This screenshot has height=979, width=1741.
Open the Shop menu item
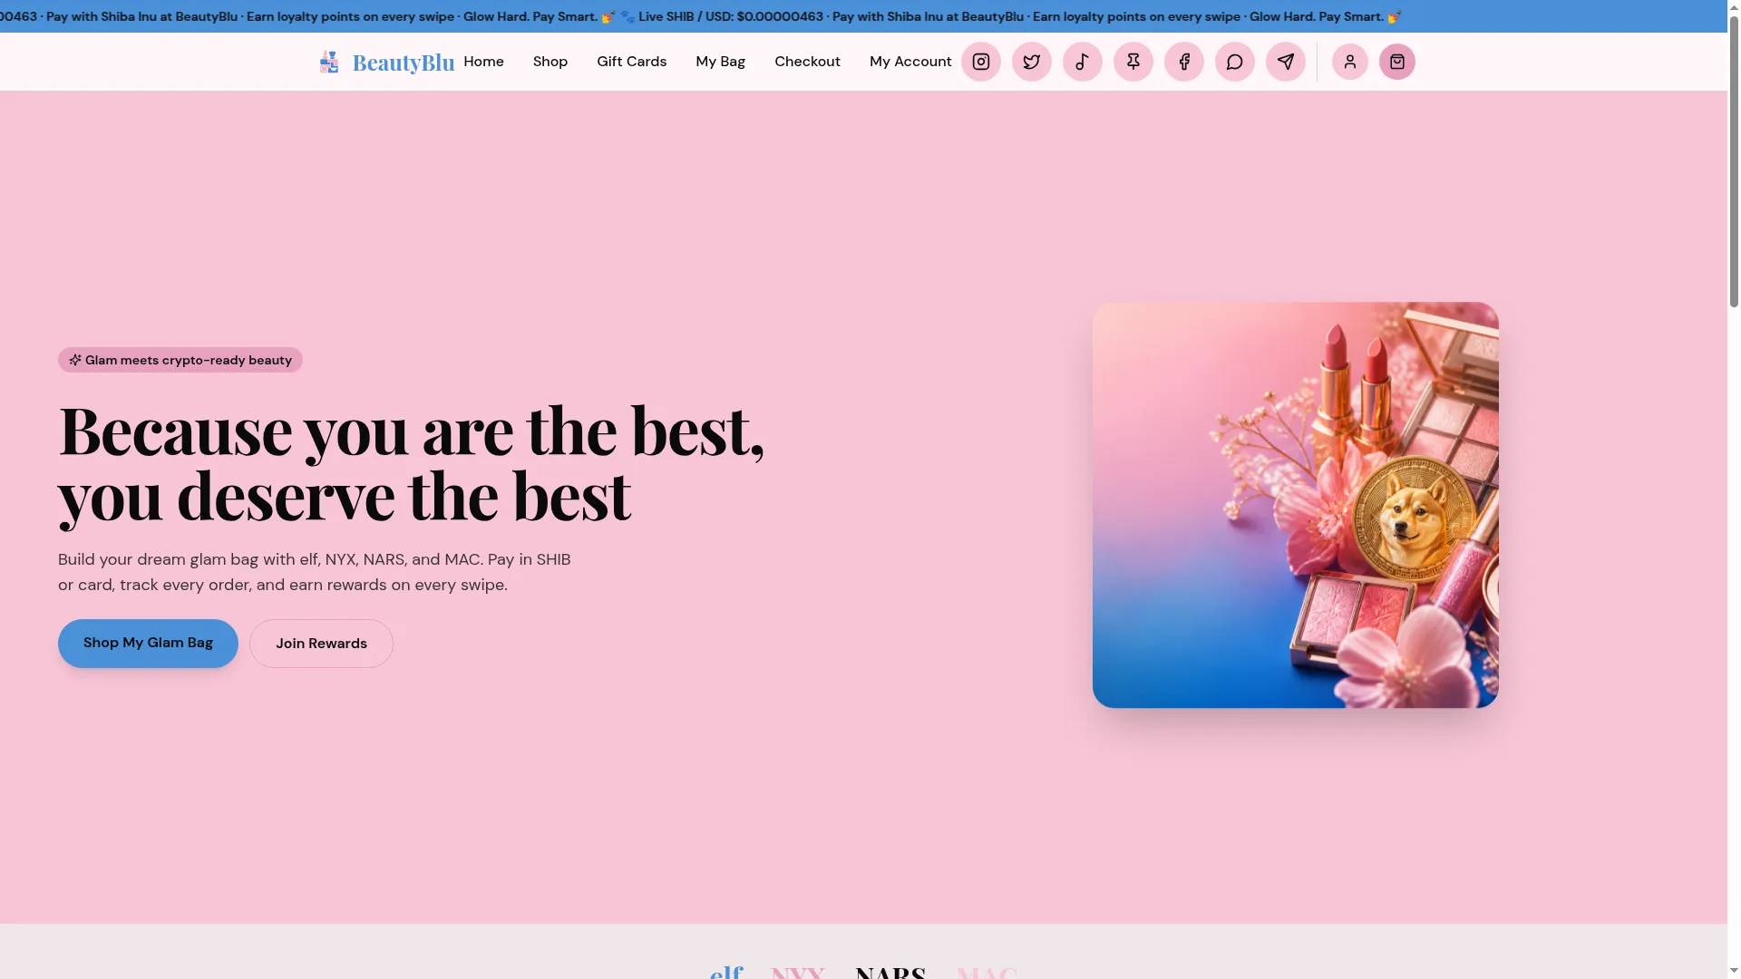click(x=550, y=62)
